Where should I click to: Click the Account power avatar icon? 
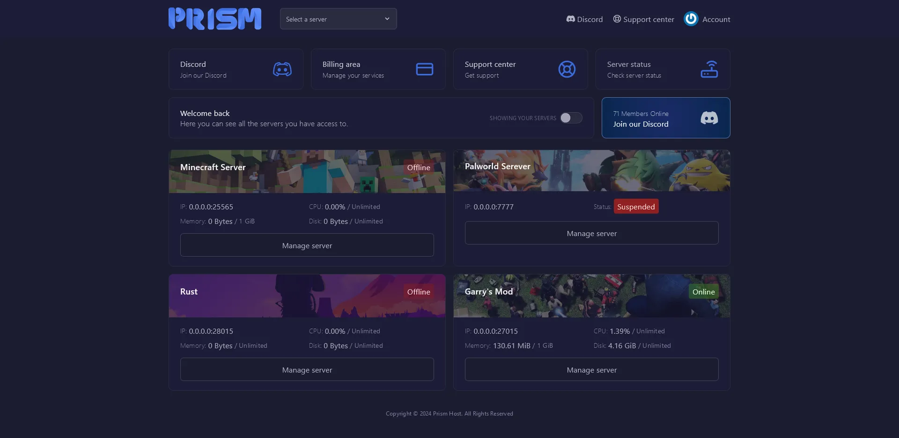pos(691,19)
